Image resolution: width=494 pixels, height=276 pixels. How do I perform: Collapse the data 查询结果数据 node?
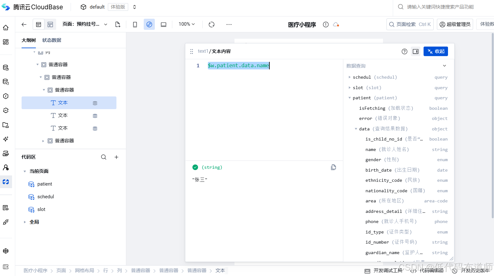tap(356, 129)
